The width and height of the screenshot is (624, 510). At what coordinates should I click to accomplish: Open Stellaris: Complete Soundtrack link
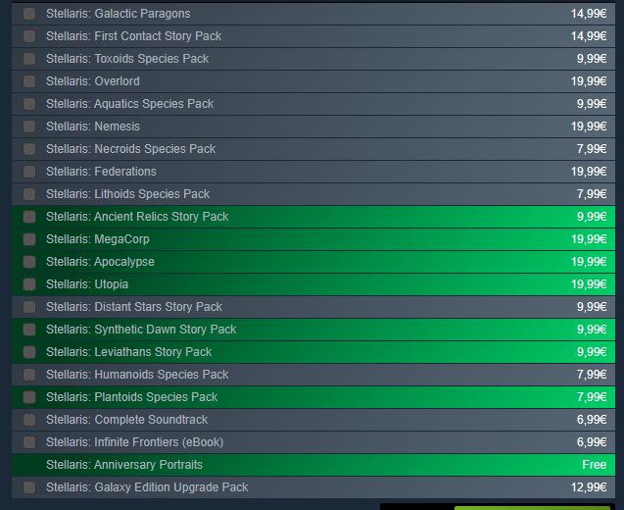tap(127, 420)
